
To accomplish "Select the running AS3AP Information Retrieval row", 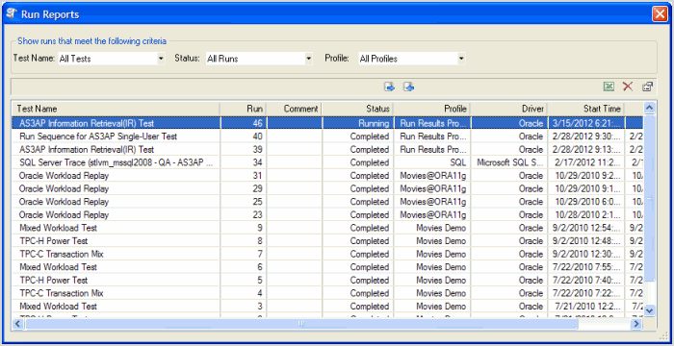I will pyautogui.click(x=327, y=123).
